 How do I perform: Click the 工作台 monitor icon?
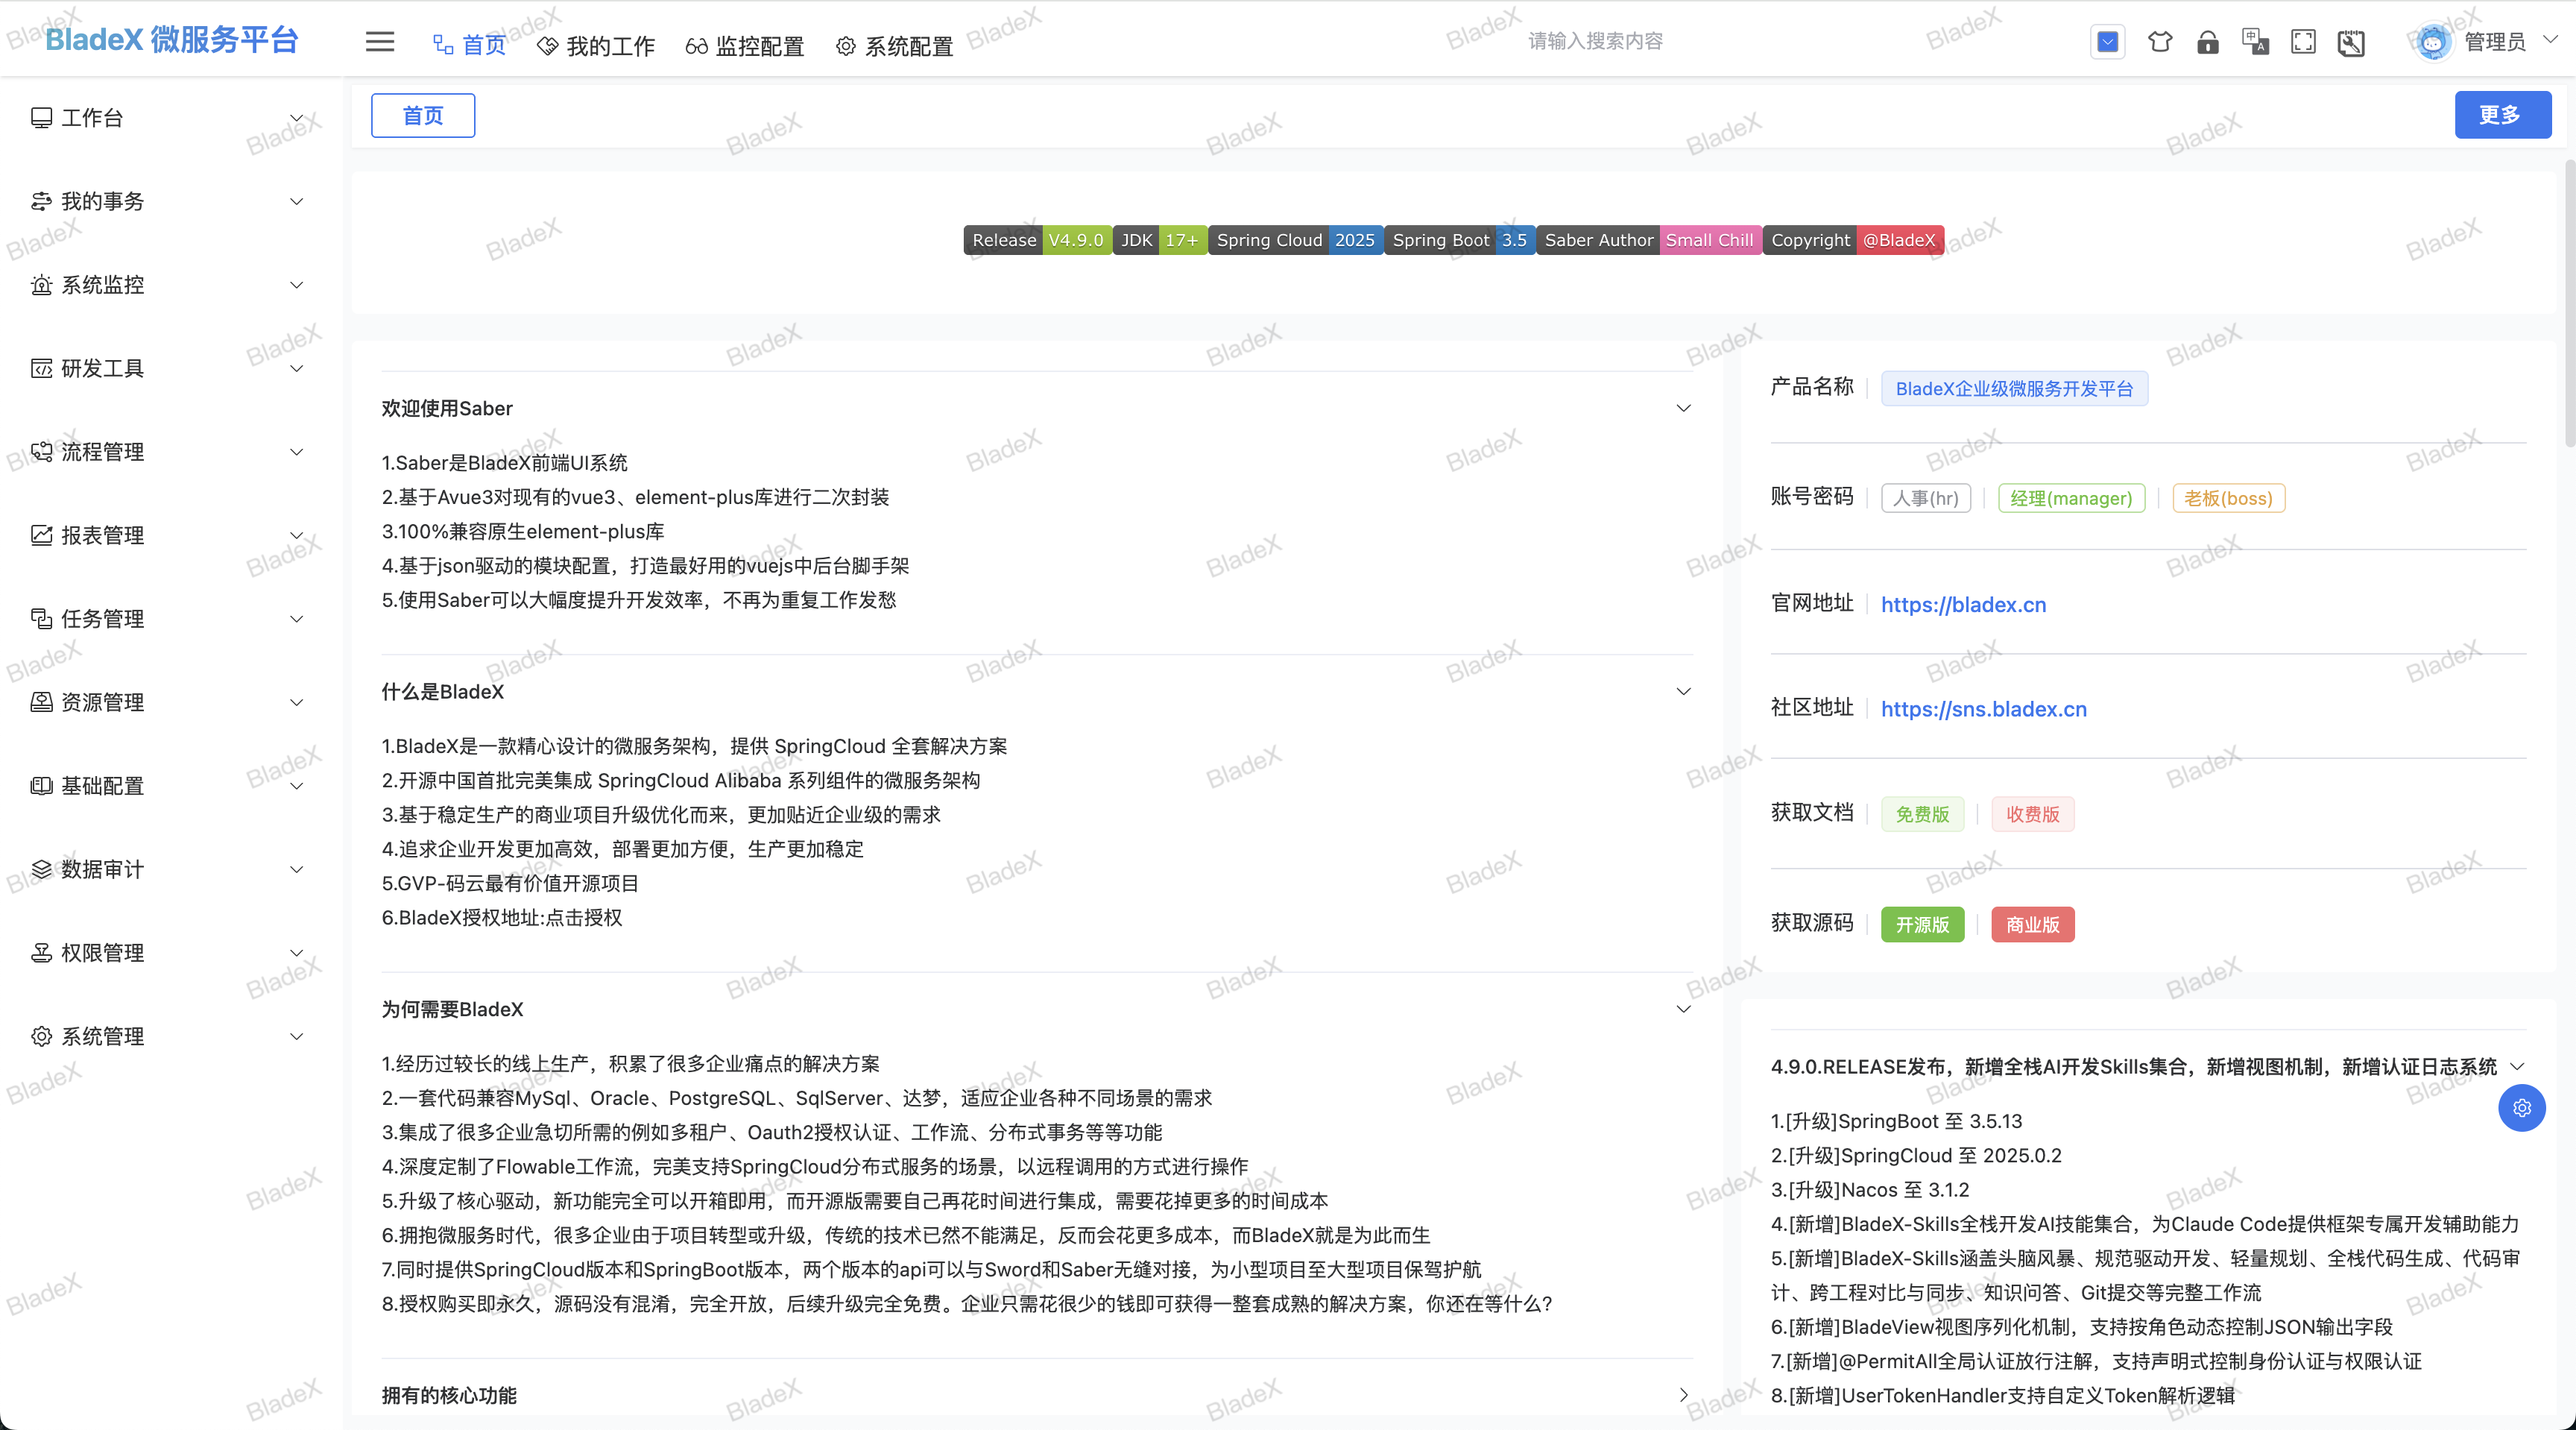(x=41, y=118)
